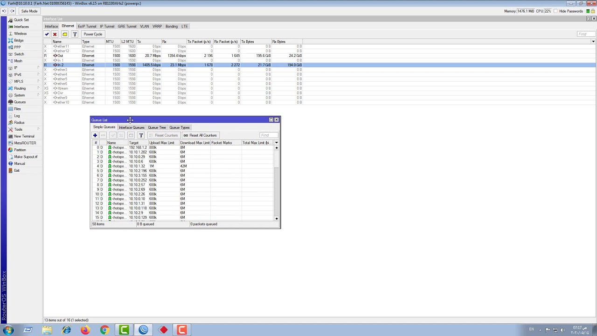This screenshot has height=336, width=597.
Task: Switch to the Interface tab
Action: [51, 27]
